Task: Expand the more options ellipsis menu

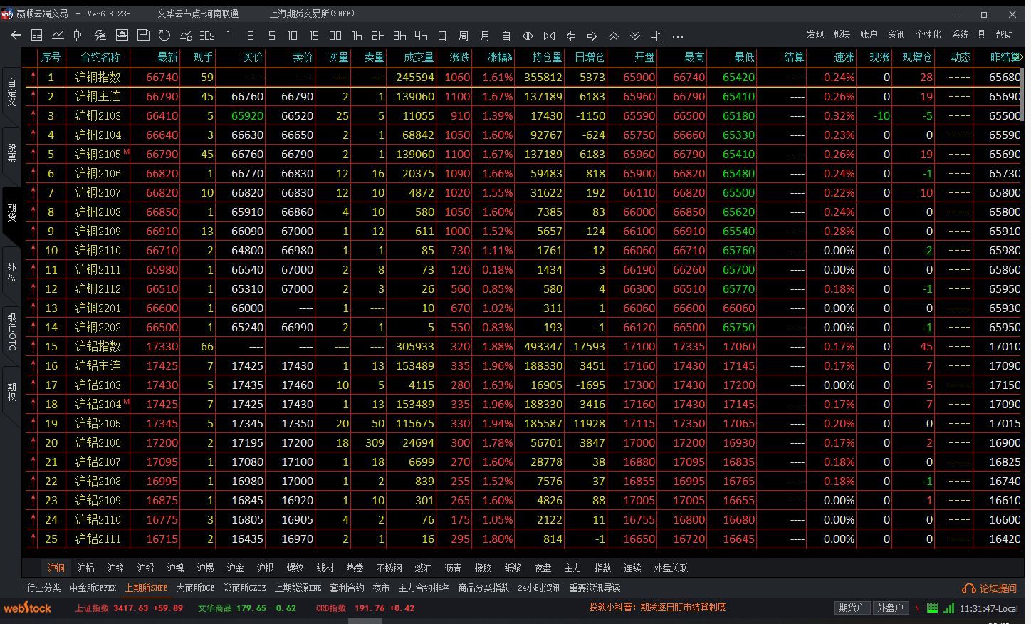Action: 677,36
